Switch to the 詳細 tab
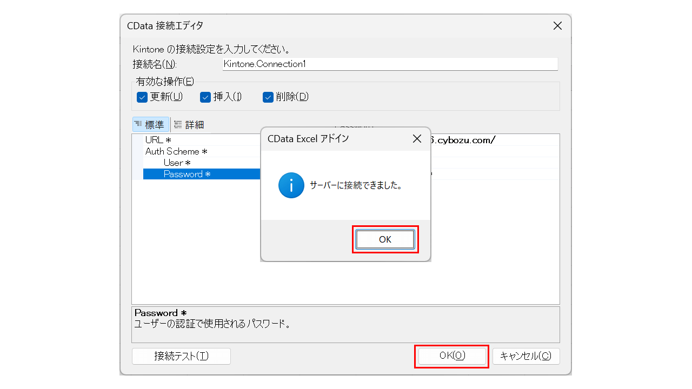The width and height of the screenshot is (692, 389). click(x=189, y=125)
